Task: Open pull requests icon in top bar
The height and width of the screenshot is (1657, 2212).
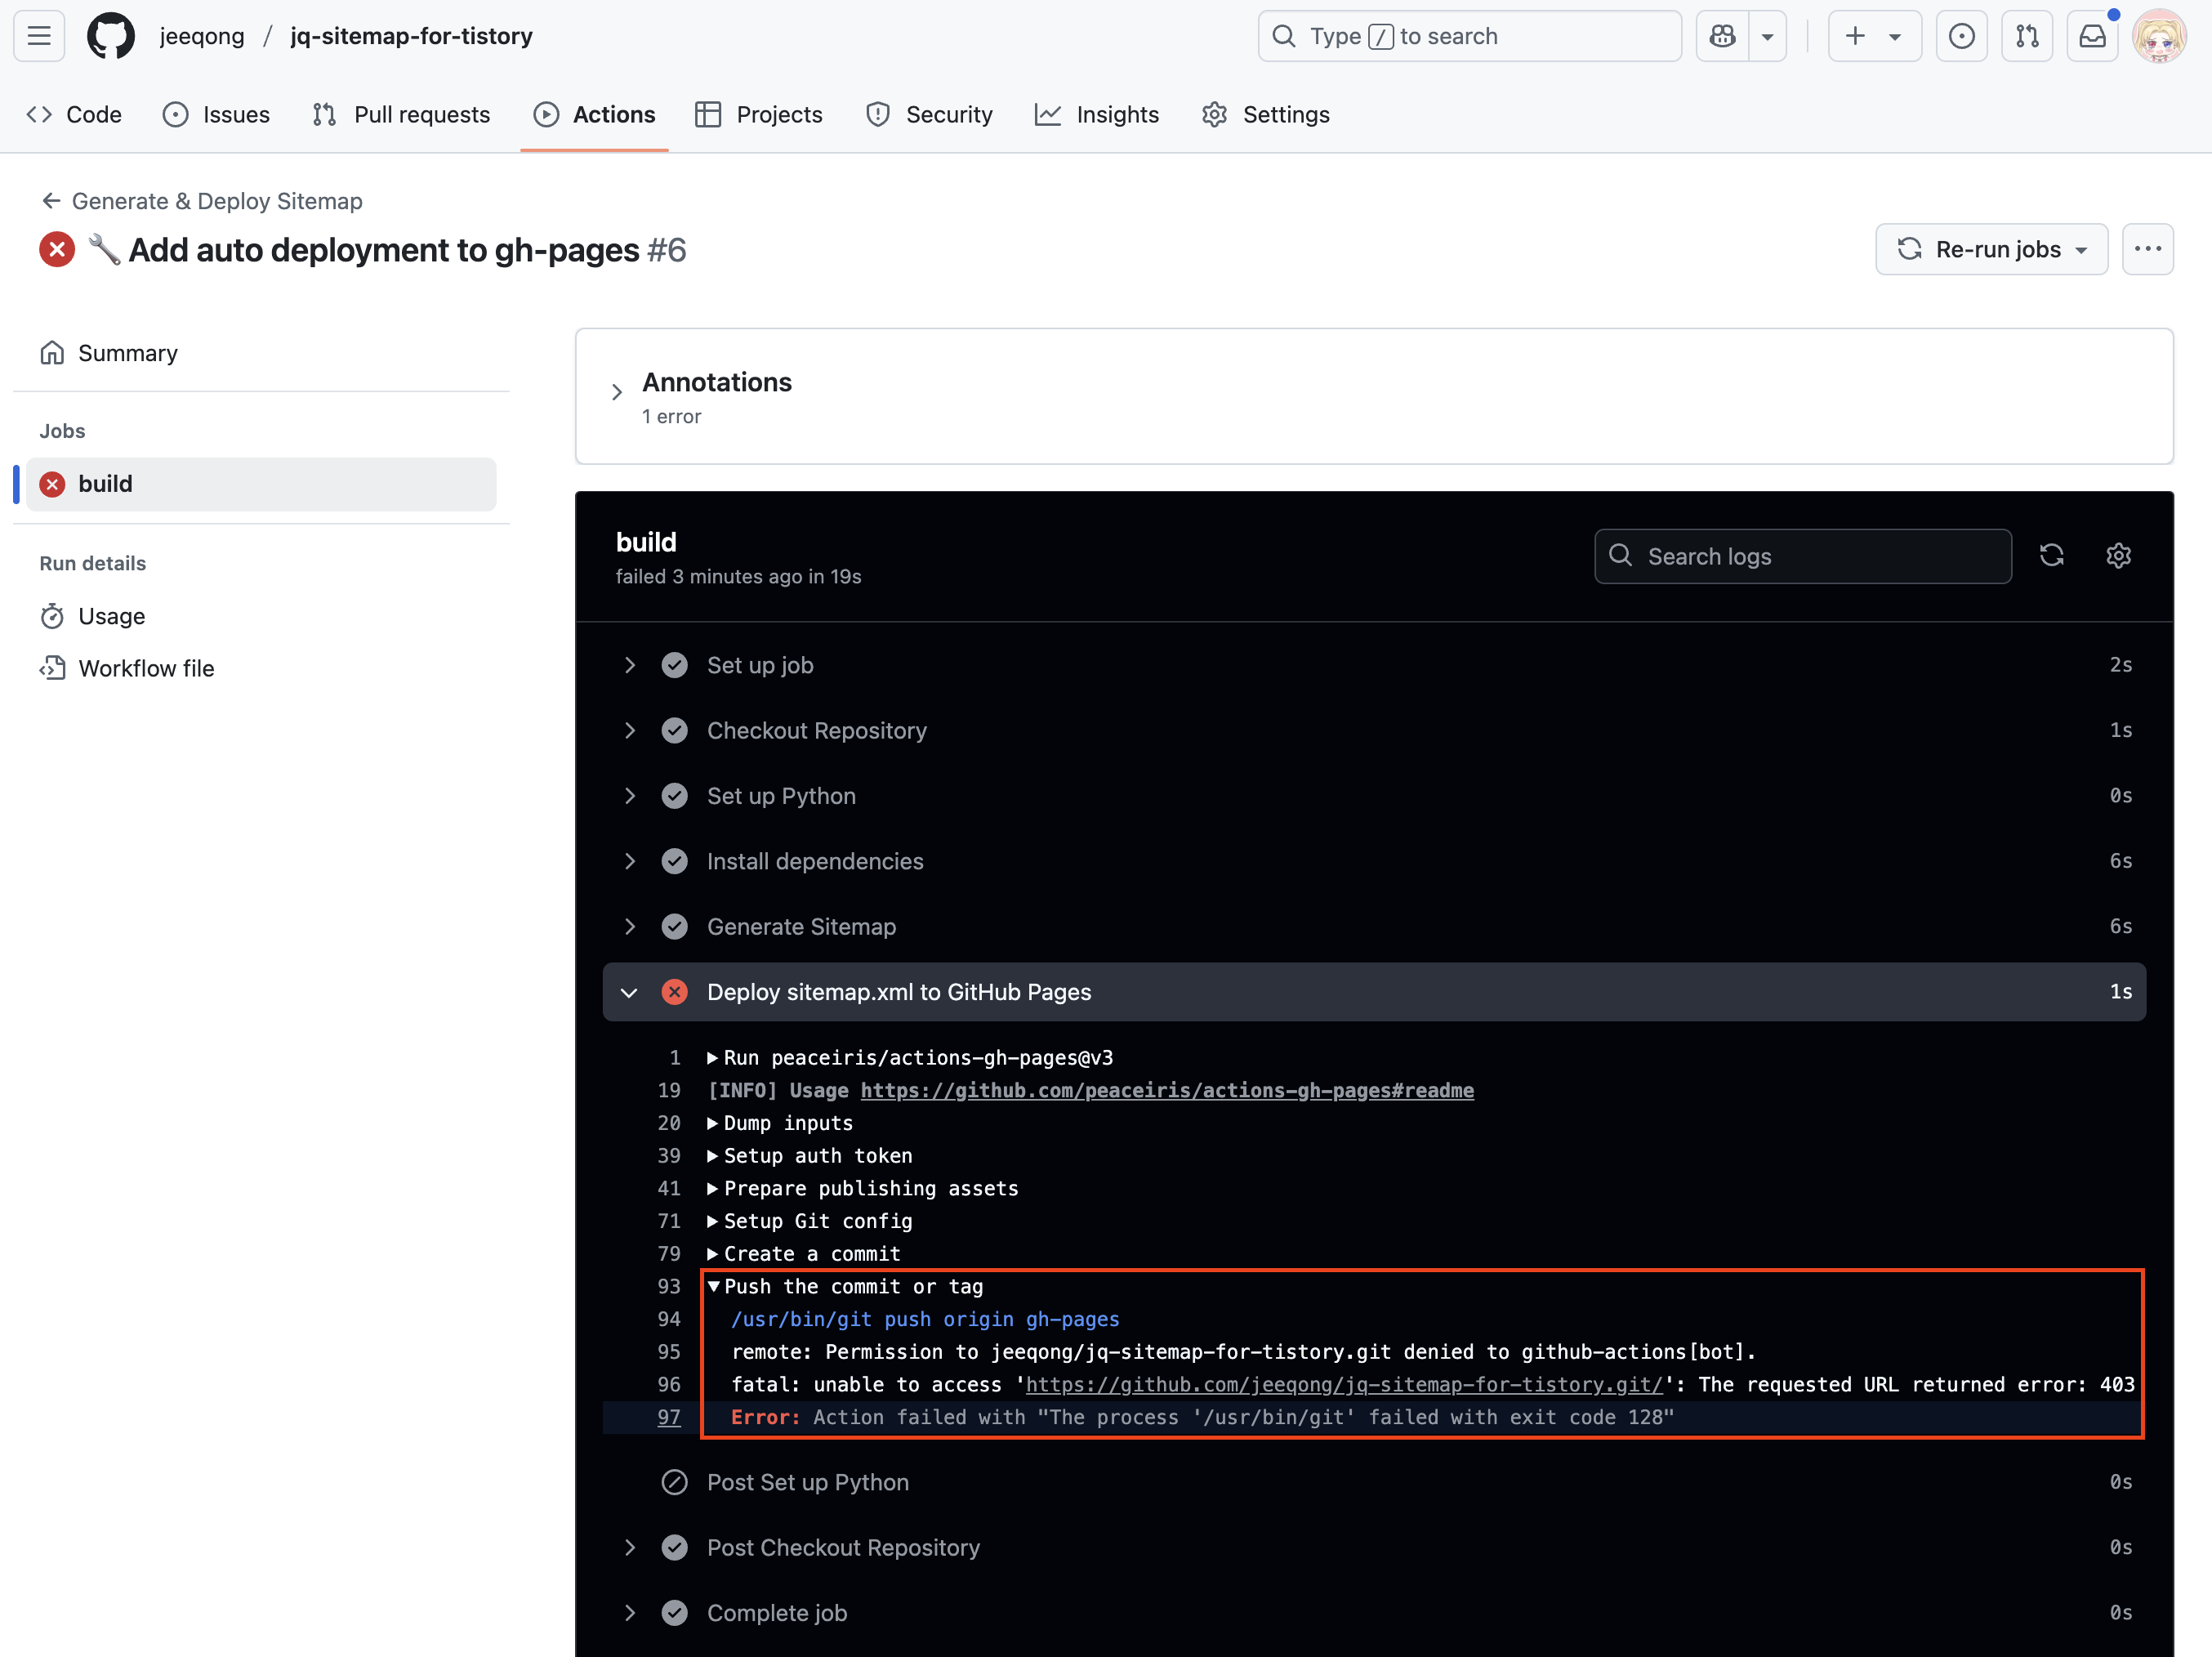Action: click(x=2027, y=36)
